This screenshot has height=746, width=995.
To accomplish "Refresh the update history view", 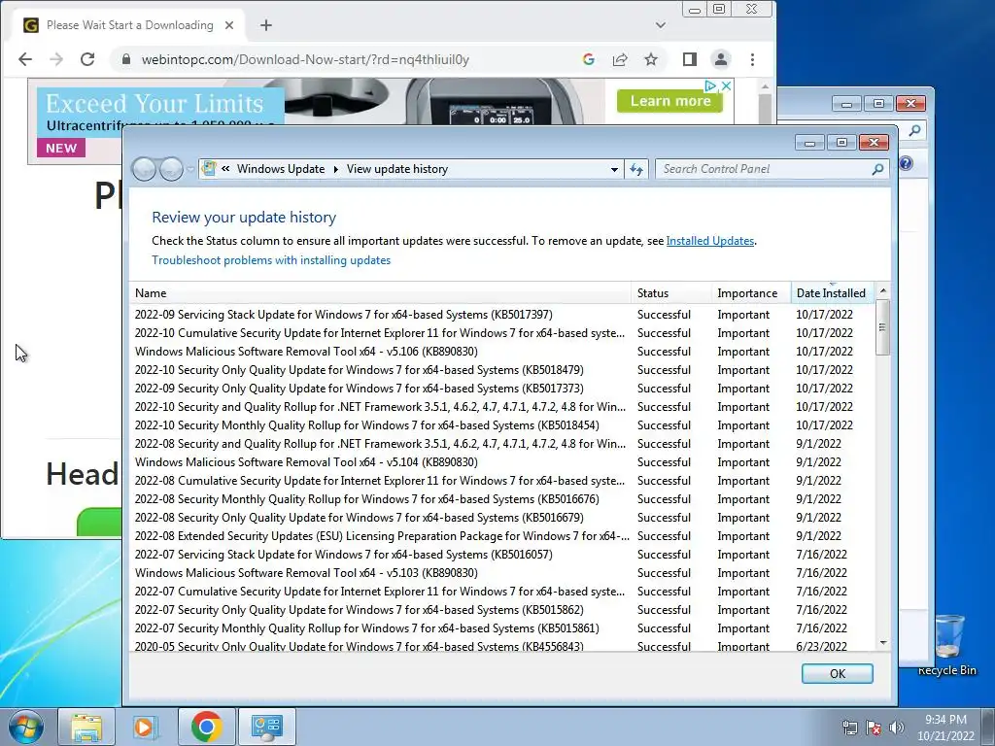I will [x=636, y=169].
